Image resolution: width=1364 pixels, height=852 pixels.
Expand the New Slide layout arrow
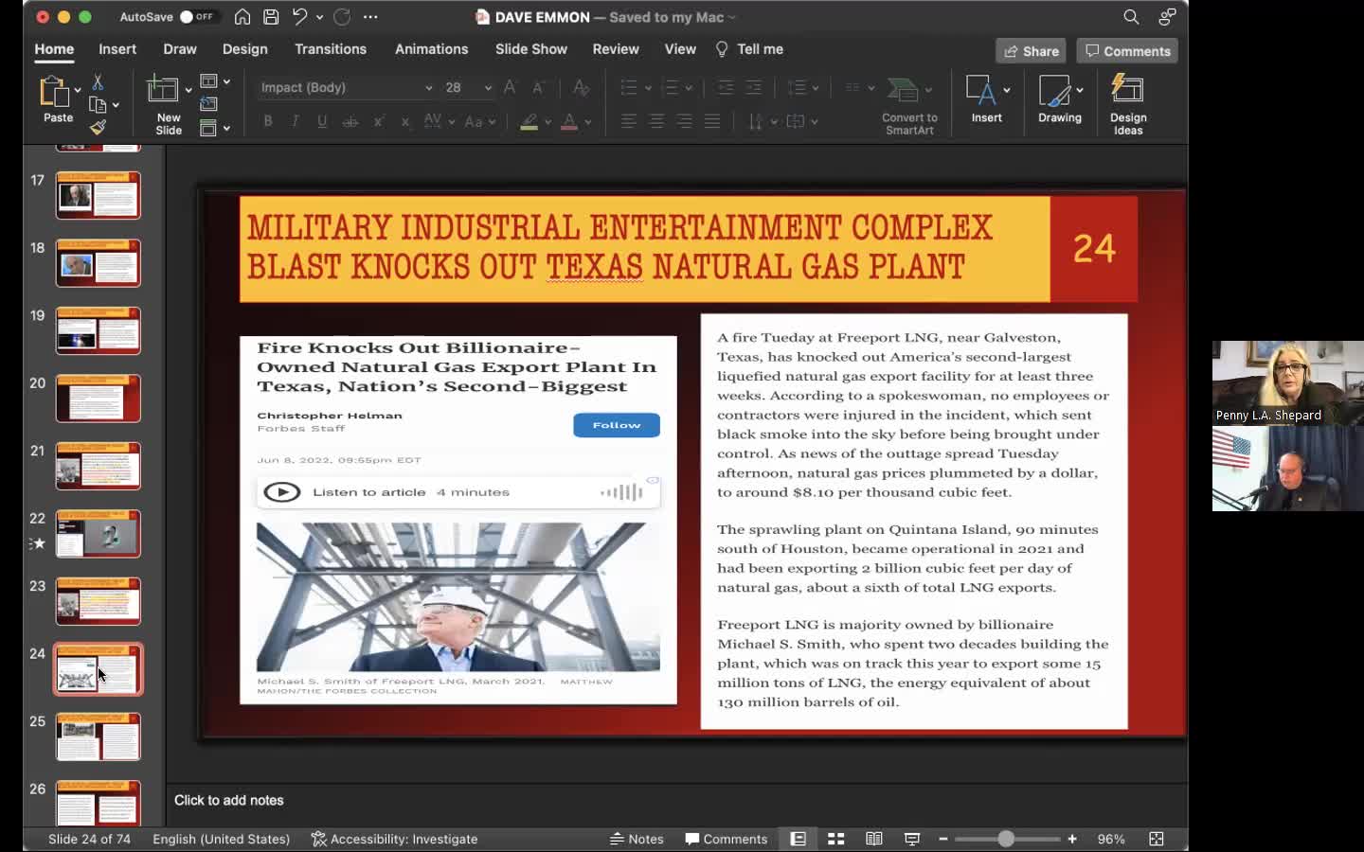click(x=188, y=90)
